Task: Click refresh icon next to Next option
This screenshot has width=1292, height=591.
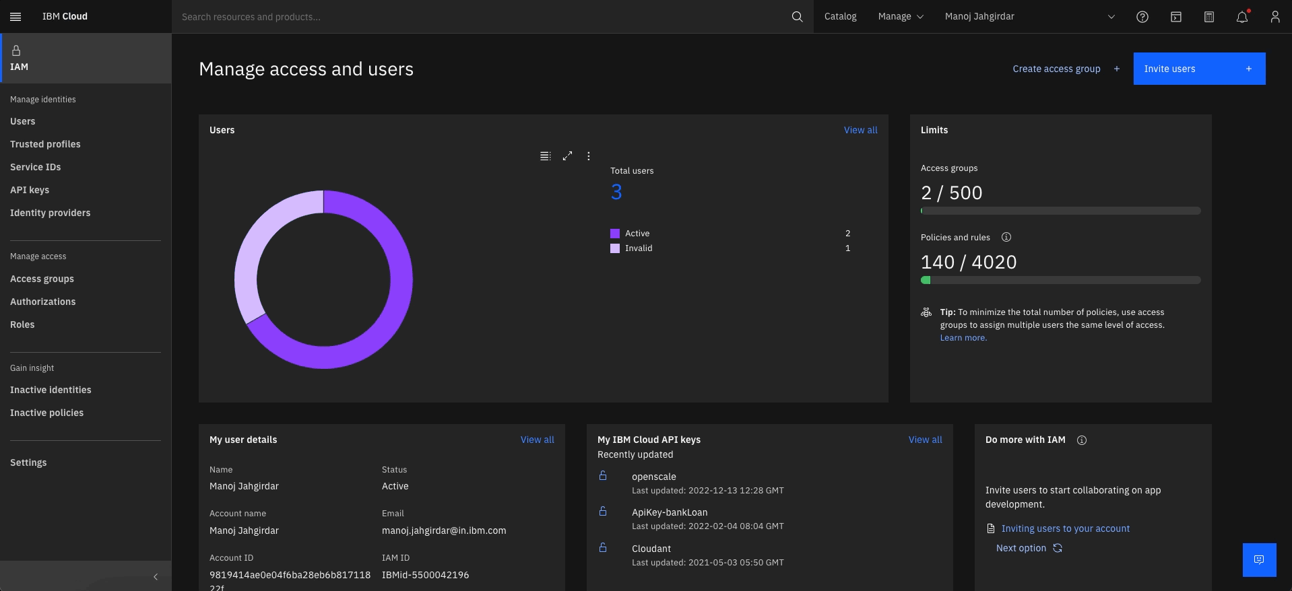Action: tap(1058, 548)
